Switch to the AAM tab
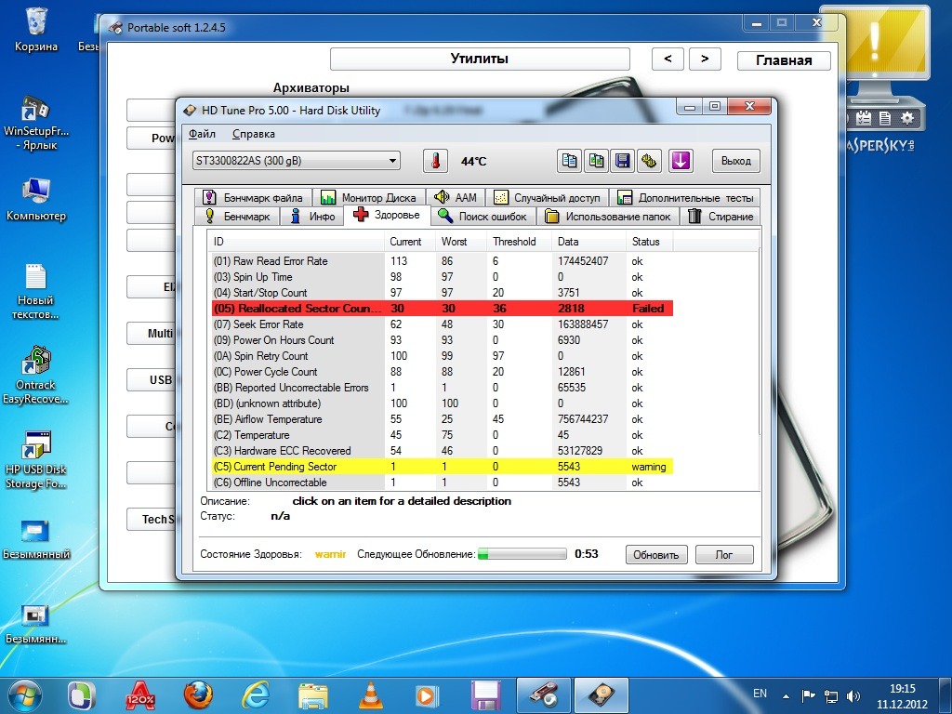 [x=456, y=197]
